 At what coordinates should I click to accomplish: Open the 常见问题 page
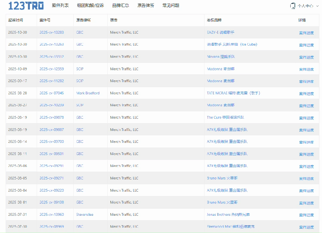pos(171,5)
